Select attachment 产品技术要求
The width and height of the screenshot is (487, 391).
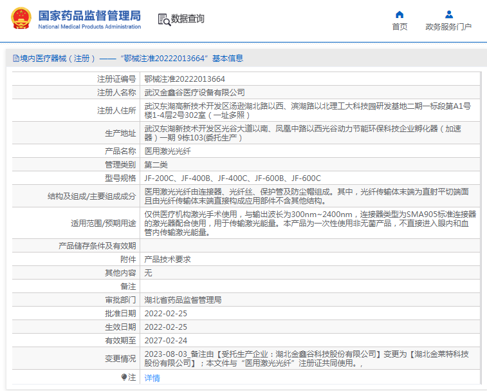pyautogui.click(x=167, y=259)
